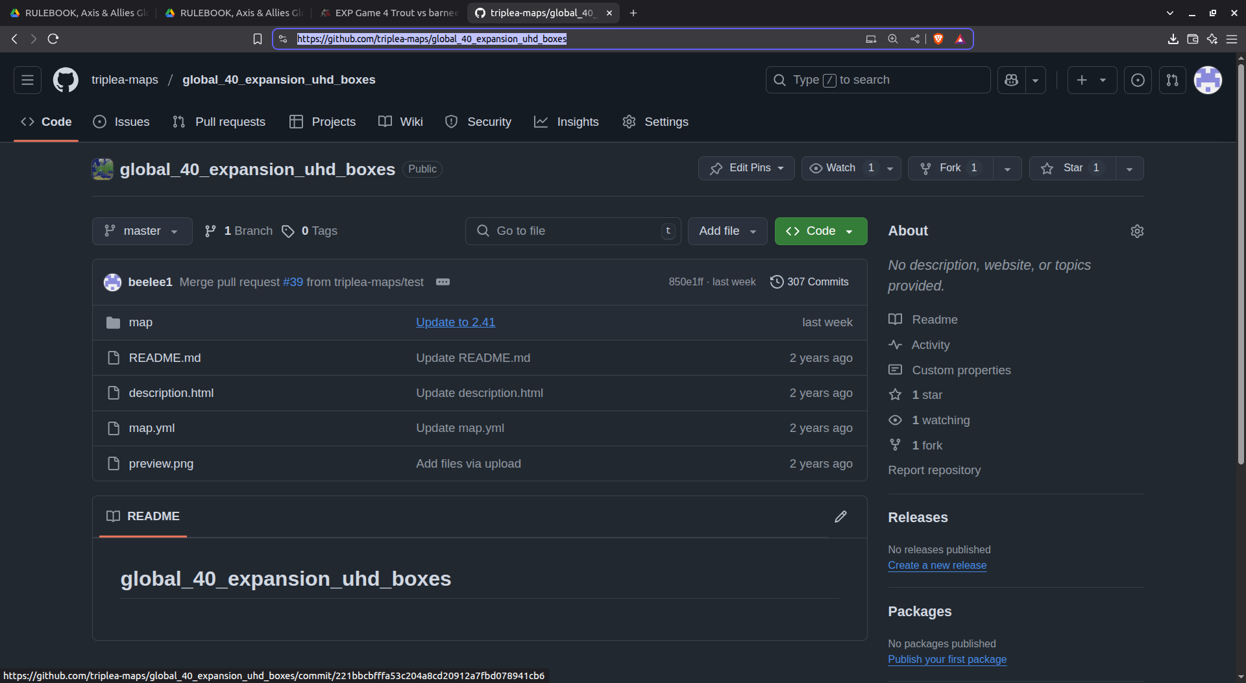Viewport: 1246px width, 683px height.
Task: Open pull requests icon in top header
Action: (x=1172, y=80)
